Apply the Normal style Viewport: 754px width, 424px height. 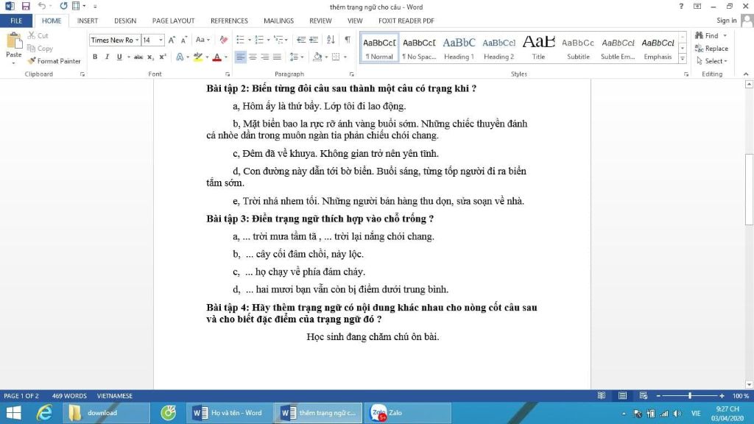point(379,48)
